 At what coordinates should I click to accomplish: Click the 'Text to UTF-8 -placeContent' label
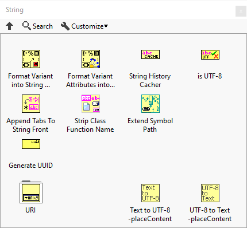[x=150, y=214]
